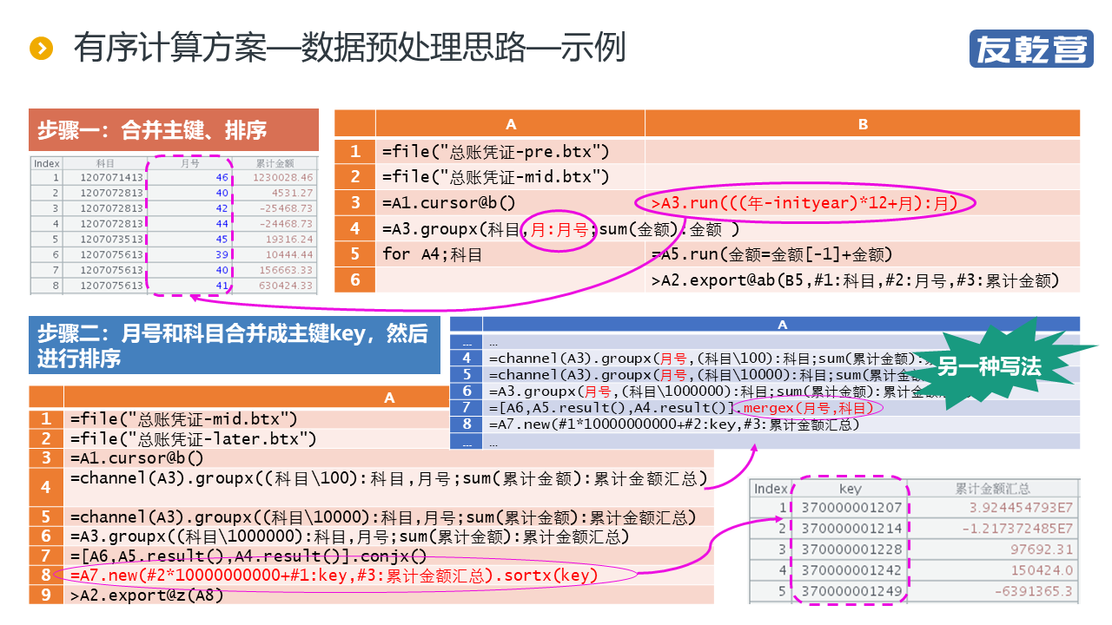Select the value 3.924454793E7
This screenshot has height=625, width=1112.
[1022, 508]
